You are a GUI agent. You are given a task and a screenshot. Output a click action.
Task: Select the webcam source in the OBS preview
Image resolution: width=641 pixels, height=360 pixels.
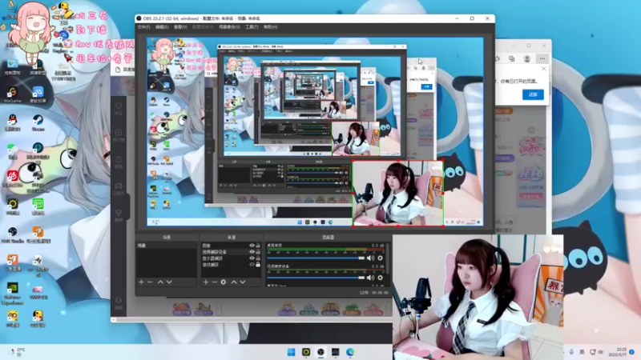tap(397, 193)
